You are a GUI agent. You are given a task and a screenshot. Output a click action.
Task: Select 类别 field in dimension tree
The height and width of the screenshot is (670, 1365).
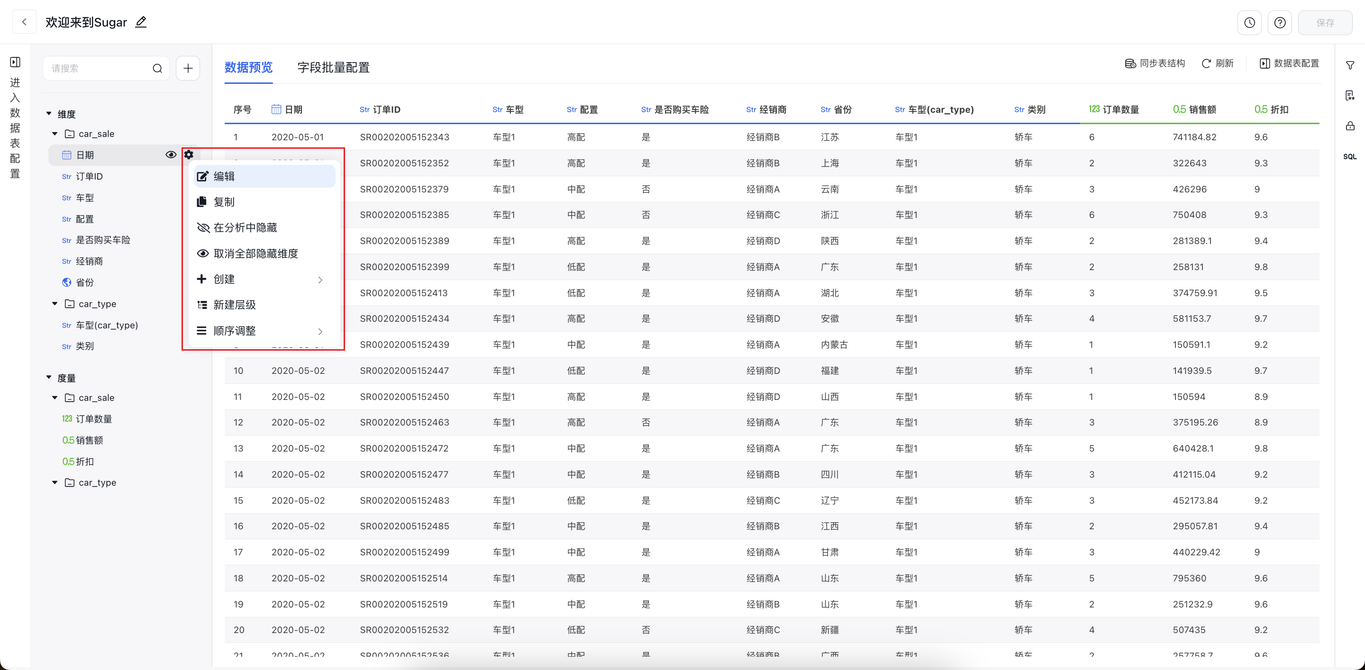tap(85, 346)
